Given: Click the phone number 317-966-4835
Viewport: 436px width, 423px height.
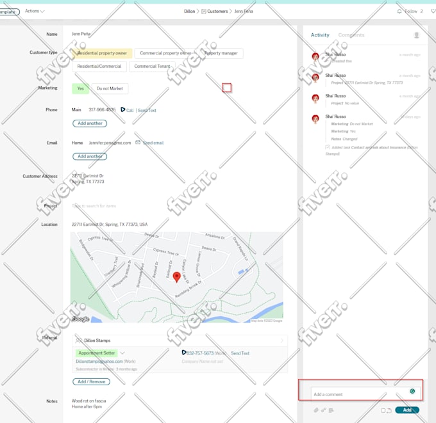Looking at the screenshot, I should 102,109.
